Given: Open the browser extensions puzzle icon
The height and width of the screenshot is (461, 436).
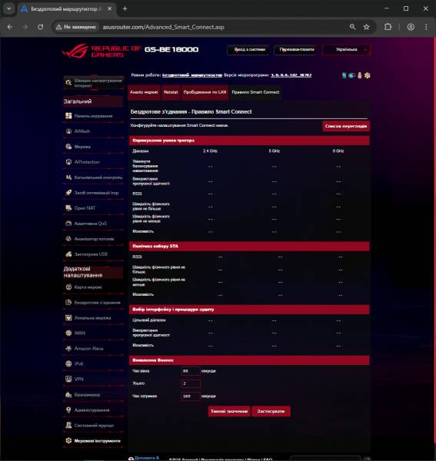Looking at the screenshot, I should (x=388, y=27).
